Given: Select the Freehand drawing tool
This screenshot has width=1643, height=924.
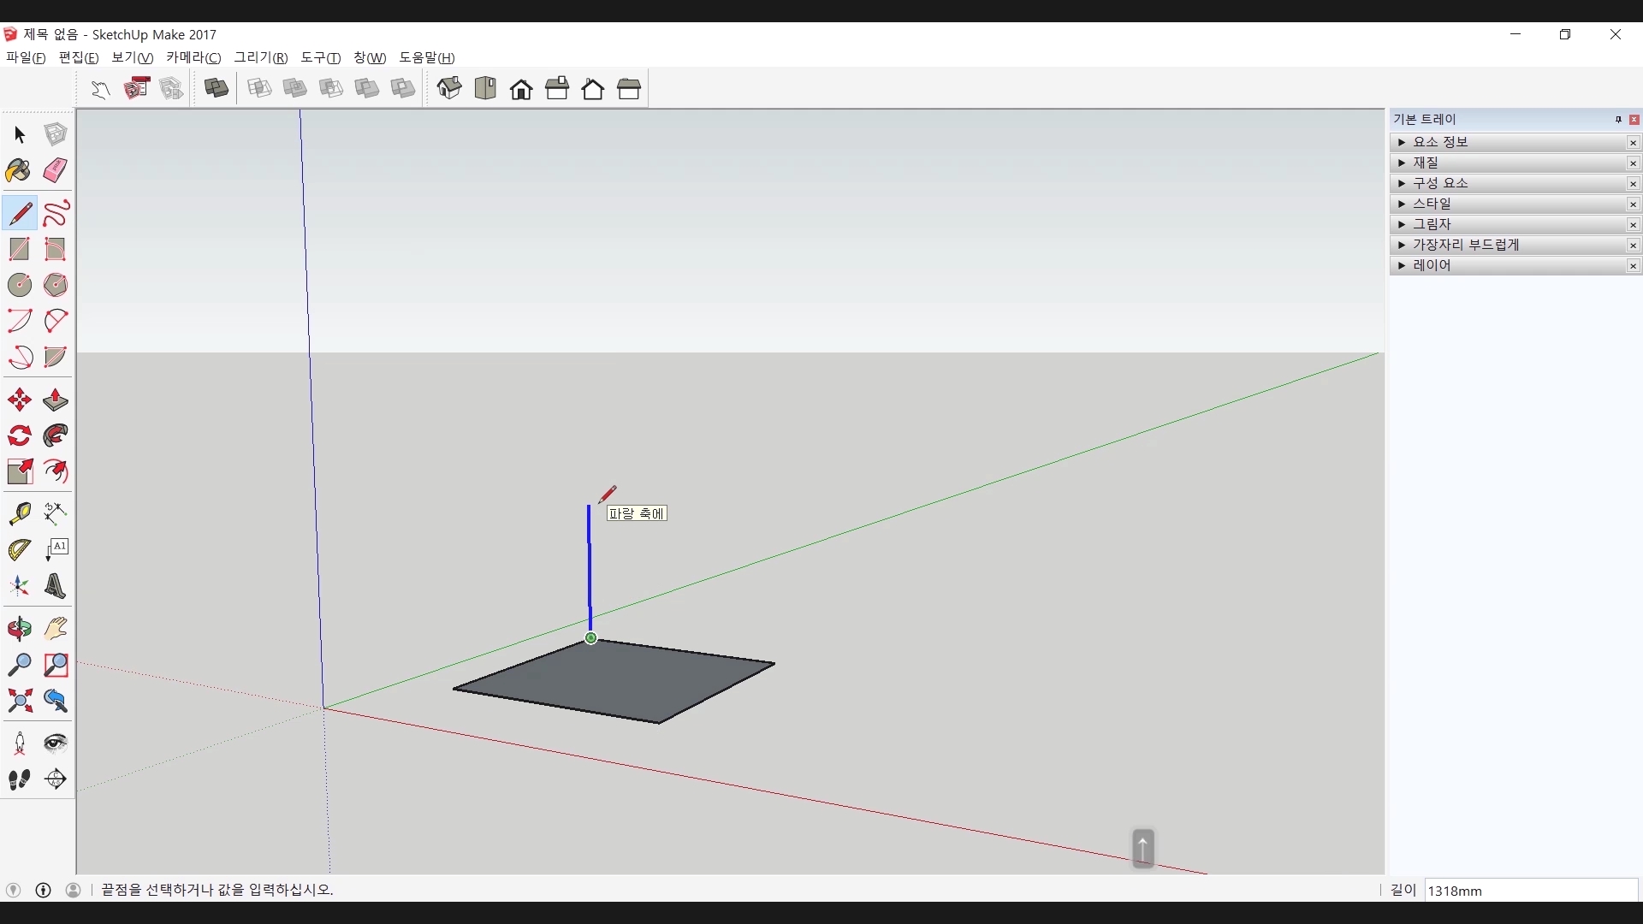Looking at the screenshot, I should (x=56, y=213).
